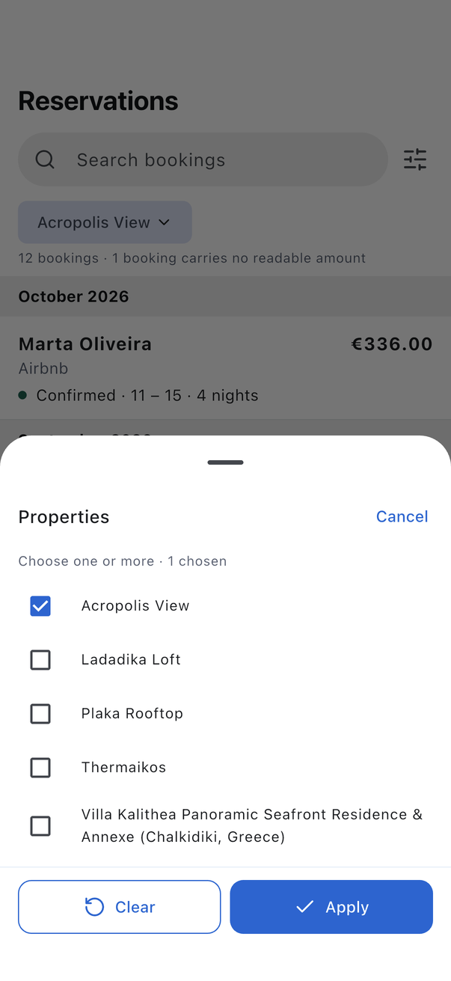Image resolution: width=451 pixels, height=981 pixels.
Task: Click the checkmark icon on Apply
Action: pyautogui.click(x=304, y=907)
